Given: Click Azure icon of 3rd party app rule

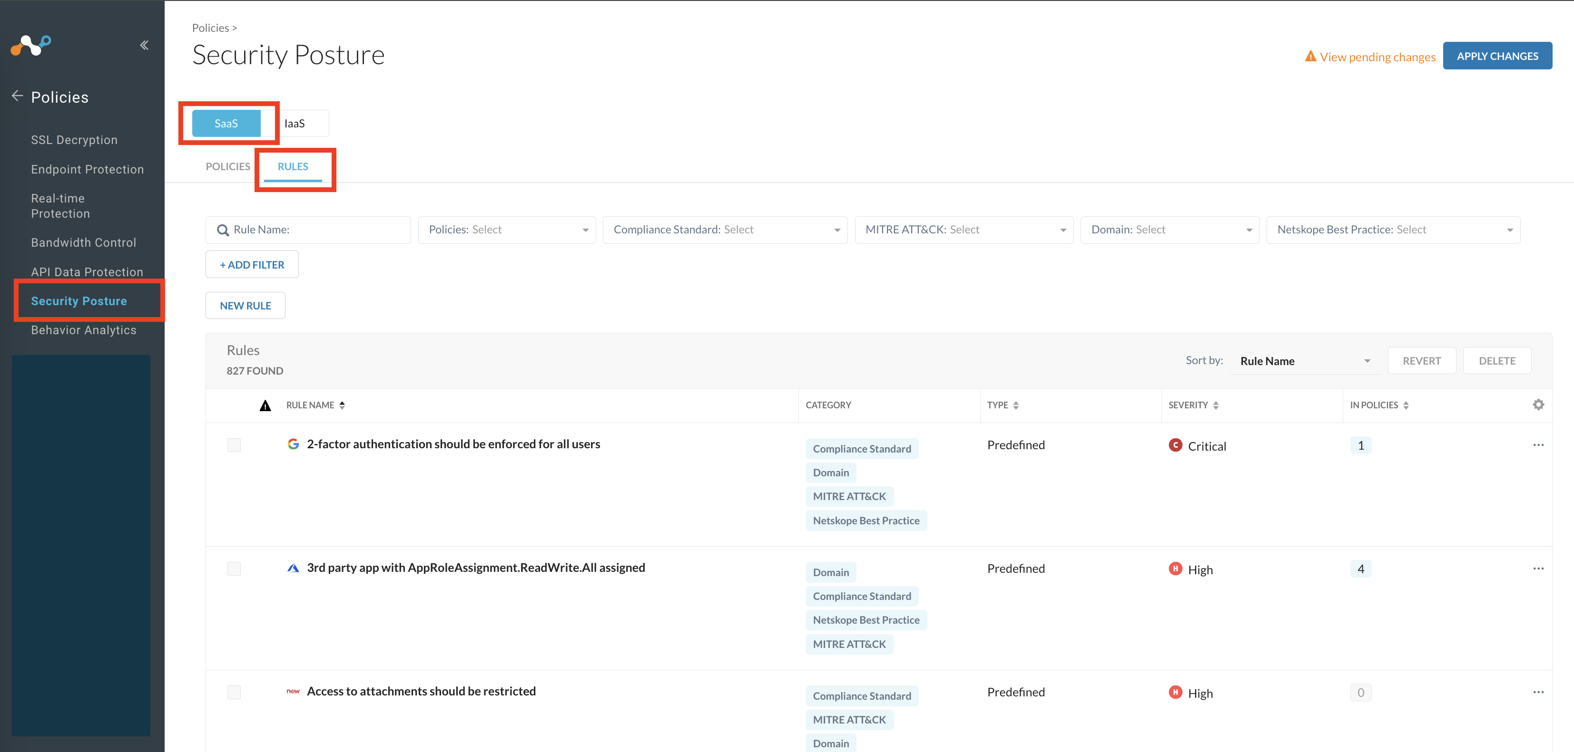Looking at the screenshot, I should 293,568.
